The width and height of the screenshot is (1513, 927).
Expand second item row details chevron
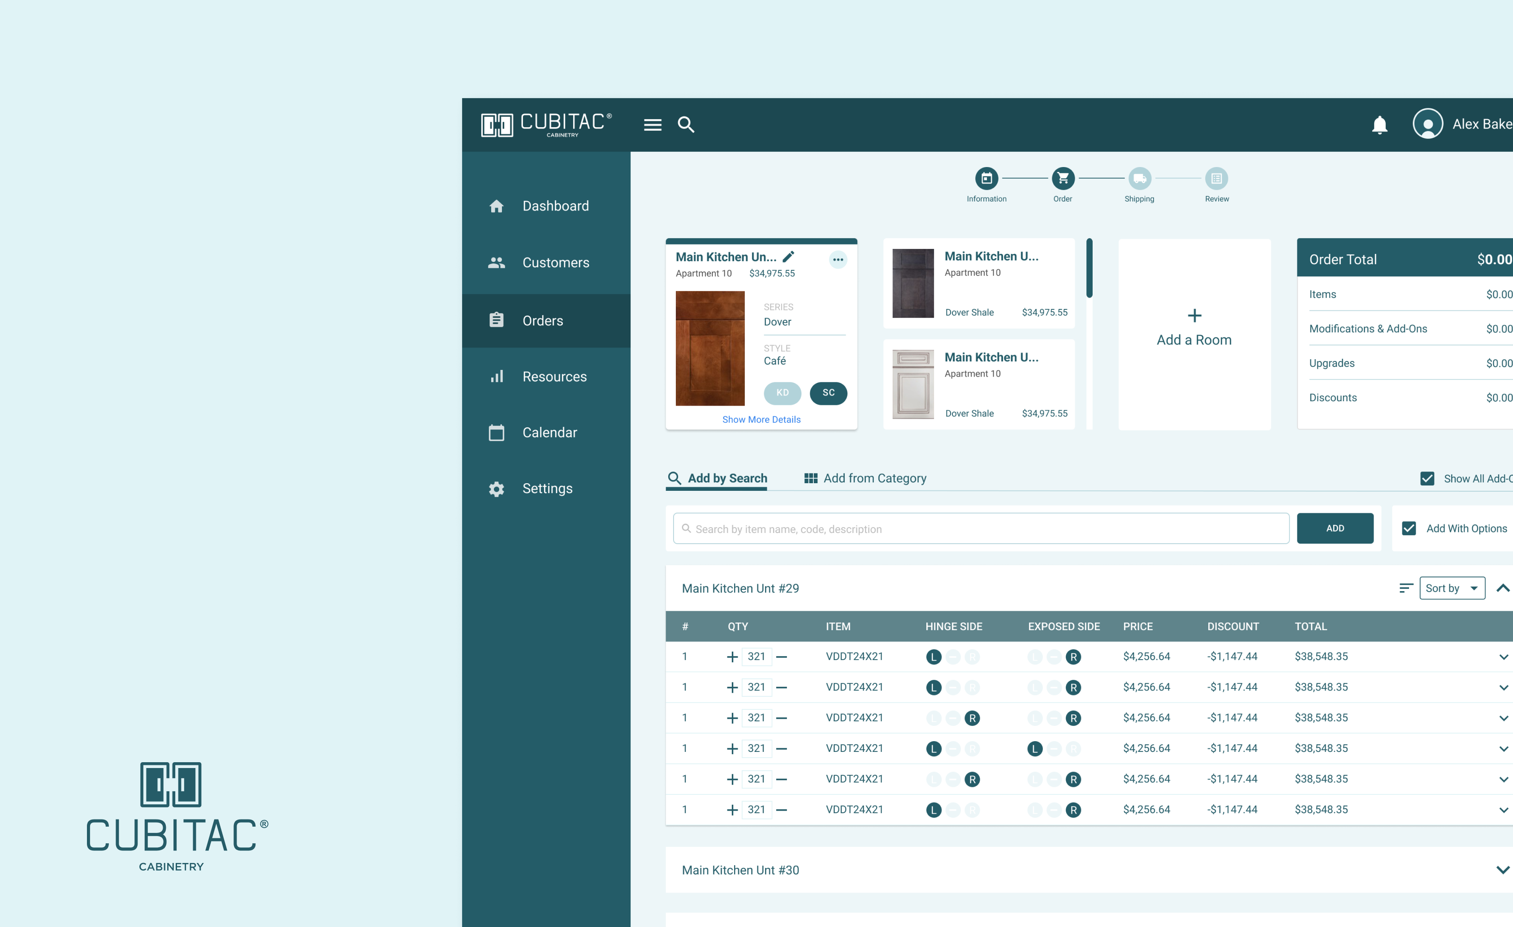point(1503,688)
